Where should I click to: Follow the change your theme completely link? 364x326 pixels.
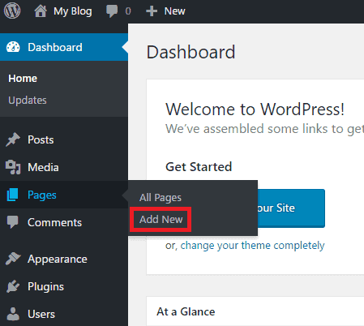coord(252,246)
